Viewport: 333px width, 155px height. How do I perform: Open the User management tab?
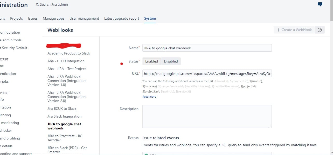[x=84, y=18]
